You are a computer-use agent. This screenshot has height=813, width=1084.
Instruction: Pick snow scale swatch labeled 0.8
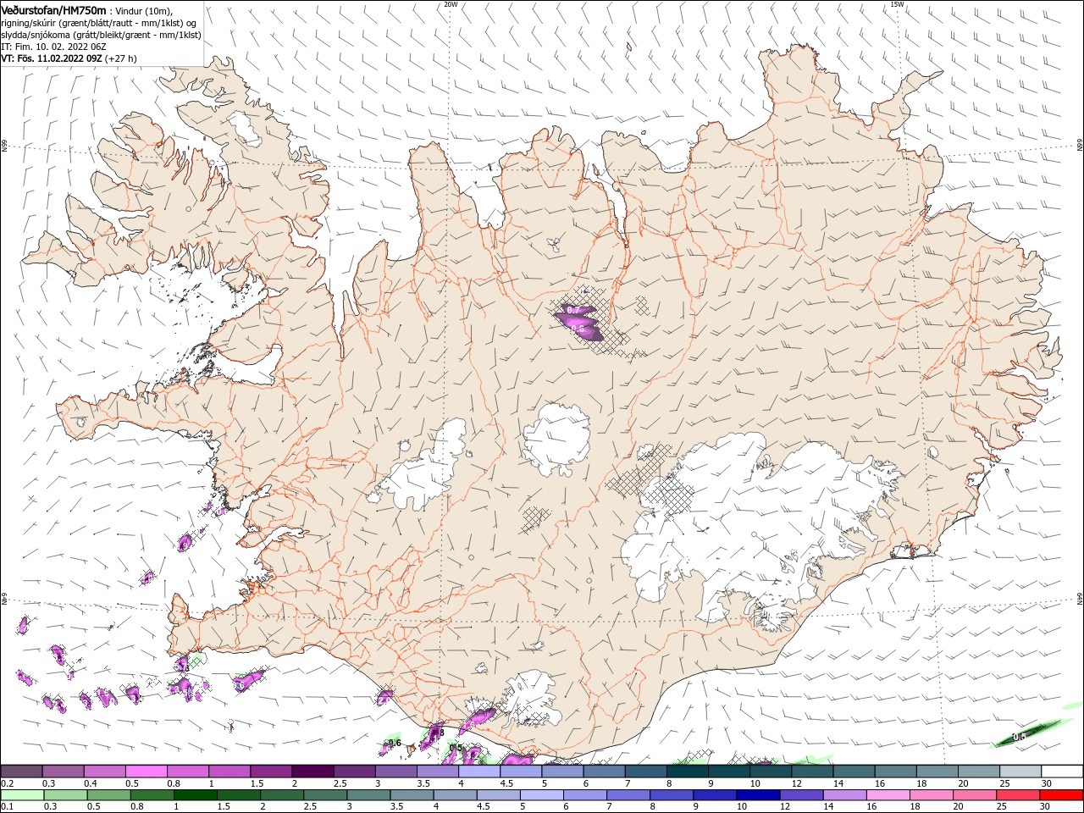[x=187, y=772]
